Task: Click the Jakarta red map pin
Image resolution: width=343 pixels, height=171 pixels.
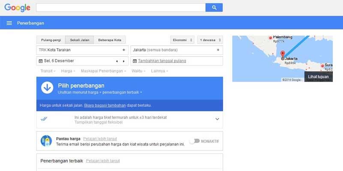Action: (x=283, y=54)
